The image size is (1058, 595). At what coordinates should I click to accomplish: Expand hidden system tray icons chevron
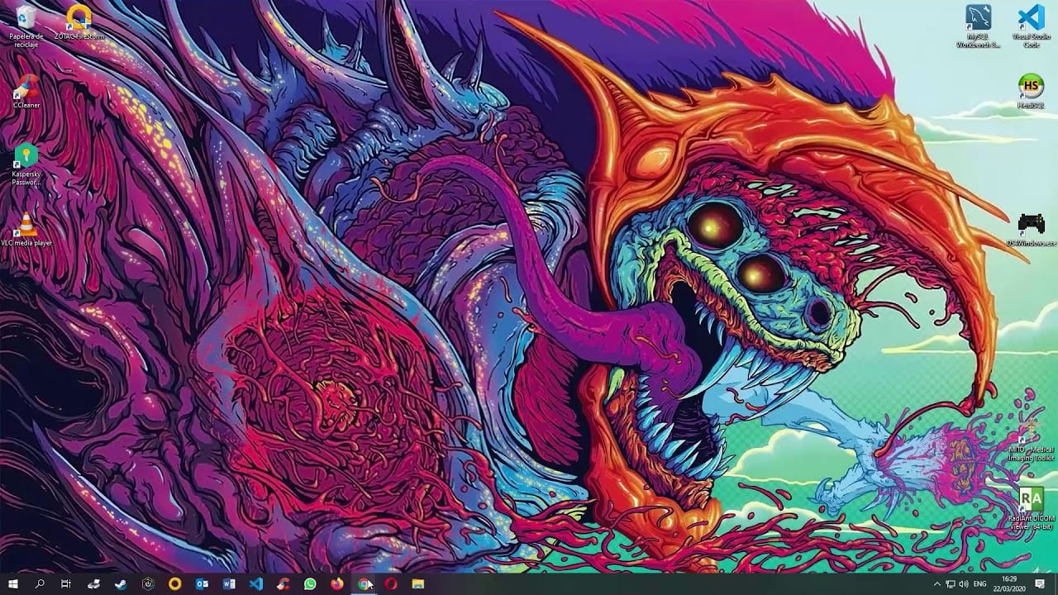coord(937,584)
